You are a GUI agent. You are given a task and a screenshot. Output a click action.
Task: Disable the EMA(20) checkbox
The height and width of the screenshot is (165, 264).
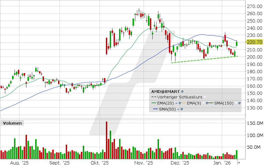tap(176, 103)
